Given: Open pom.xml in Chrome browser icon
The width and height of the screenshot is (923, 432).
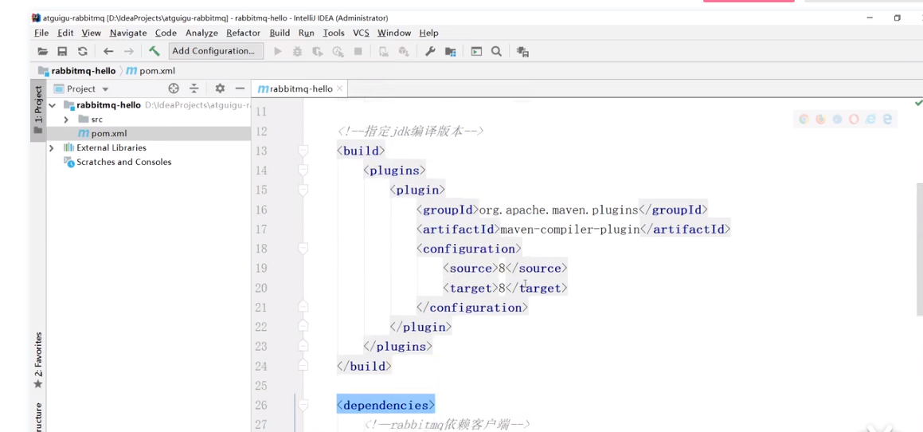Looking at the screenshot, I should pyautogui.click(x=804, y=119).
